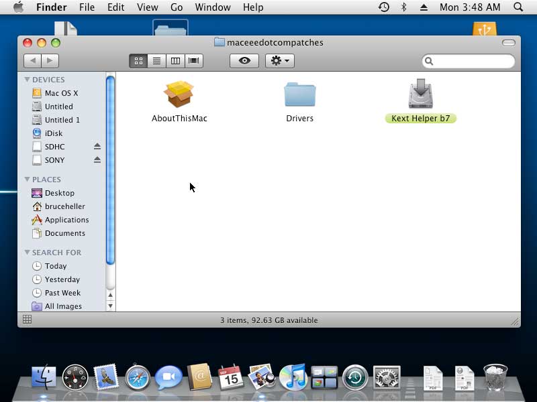Open the Window menu
537x402 pixels.
[213, 7]
